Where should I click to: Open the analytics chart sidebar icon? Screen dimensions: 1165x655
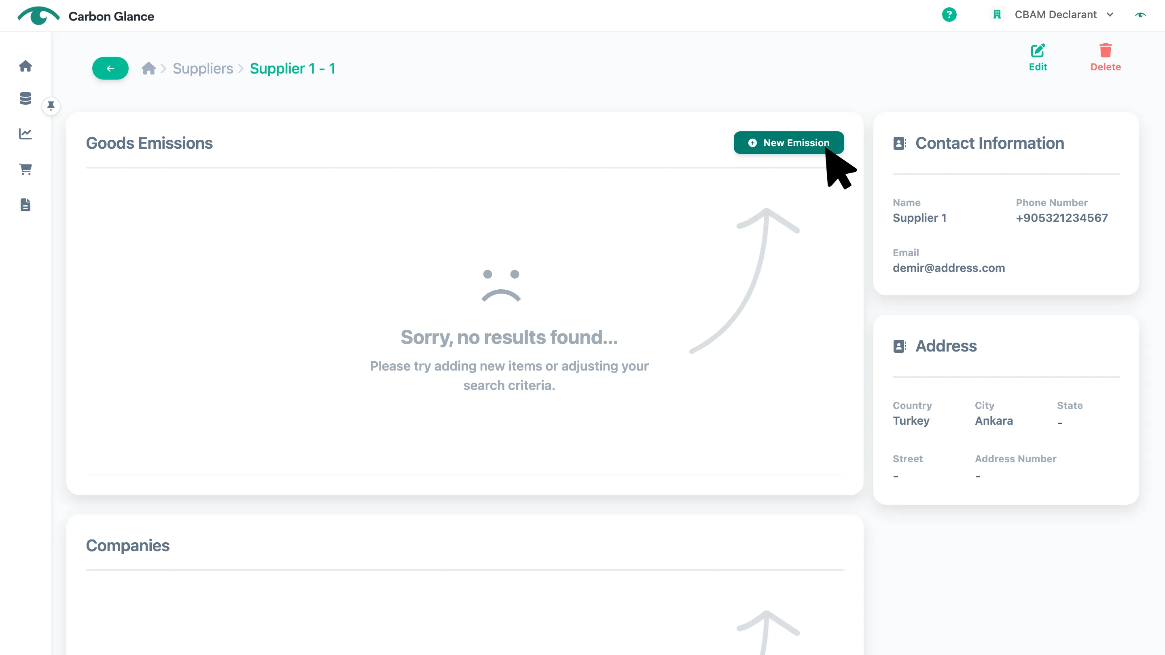25,134
